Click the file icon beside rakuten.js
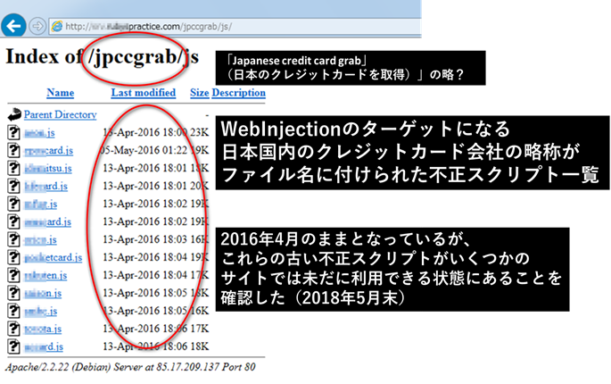The image size is (611, 384). pos(13,275)
